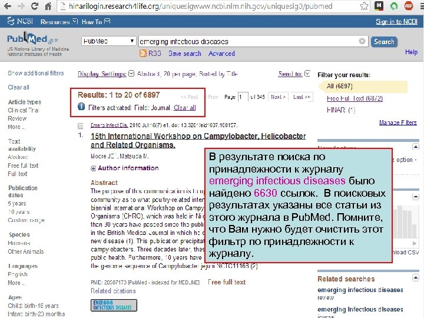Filter by Free full text availability
This screenshot has width=424, height=318.
[x=23, y=165]
